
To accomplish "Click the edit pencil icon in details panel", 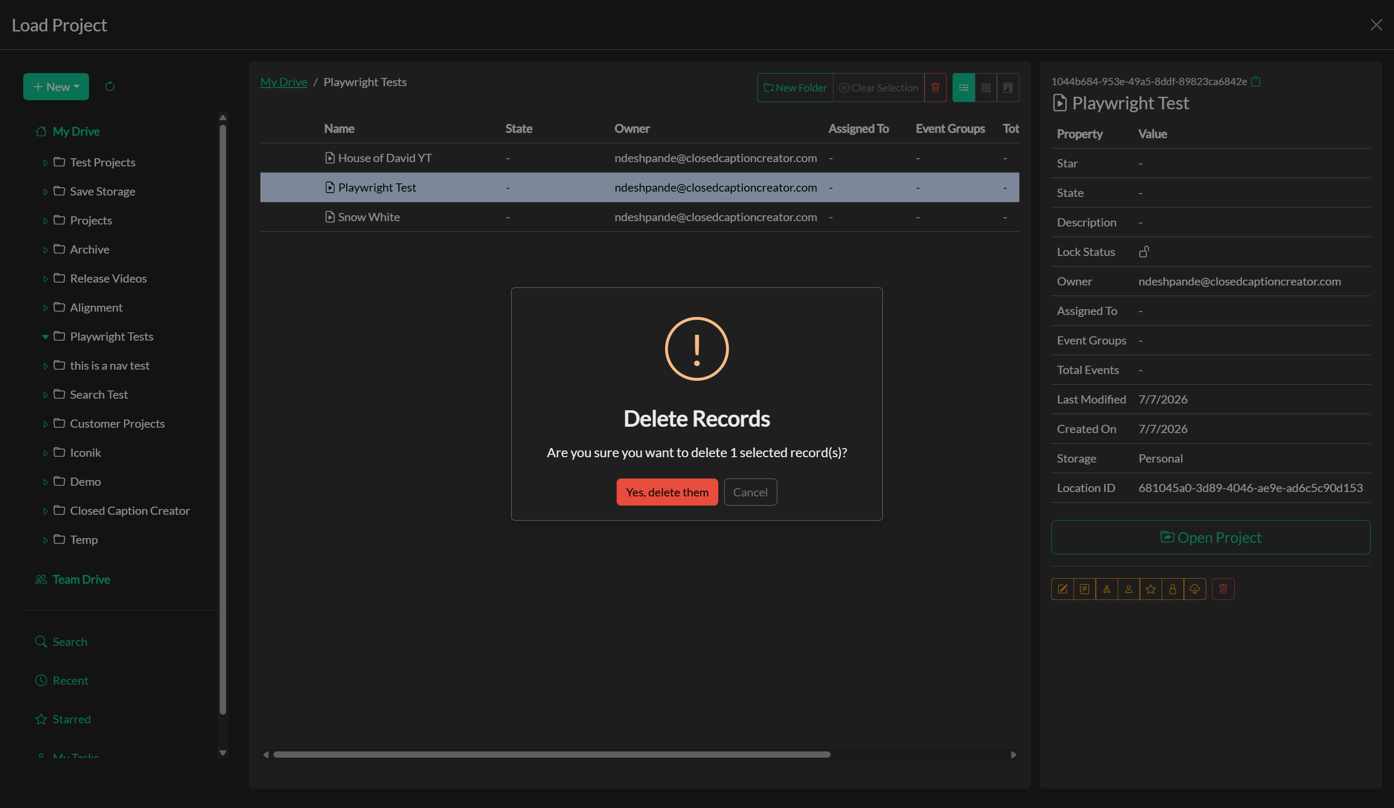I will coord(1062,589).
